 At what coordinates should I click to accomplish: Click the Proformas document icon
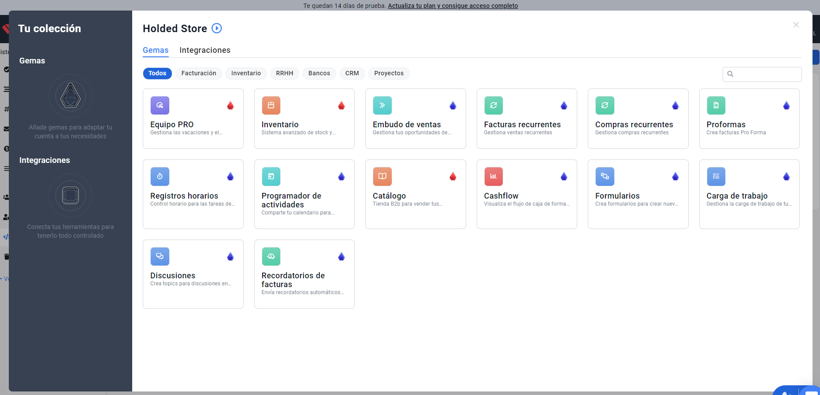(x=716, y=105)
